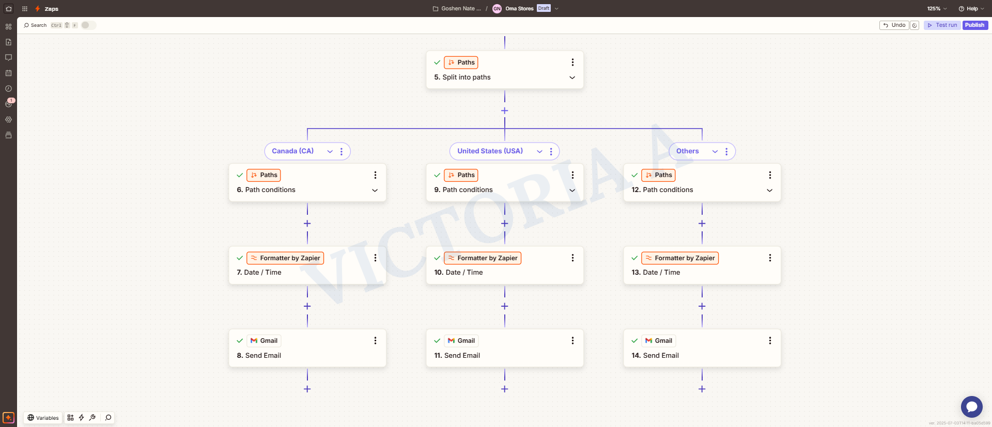Open three-dot menu on step 6 Path conditions
This screenshot has width=992, height=427.
click(375, 175)
